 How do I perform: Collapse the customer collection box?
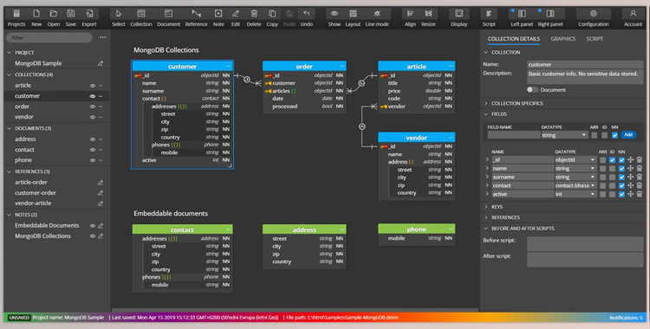tap(229, 67)
